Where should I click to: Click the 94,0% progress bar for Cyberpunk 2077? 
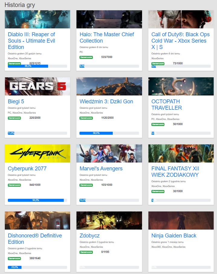(37, 200)
